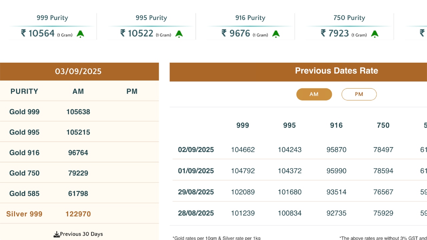Click the 995 Purity card title
427x240 pixels.
(151, 18)
